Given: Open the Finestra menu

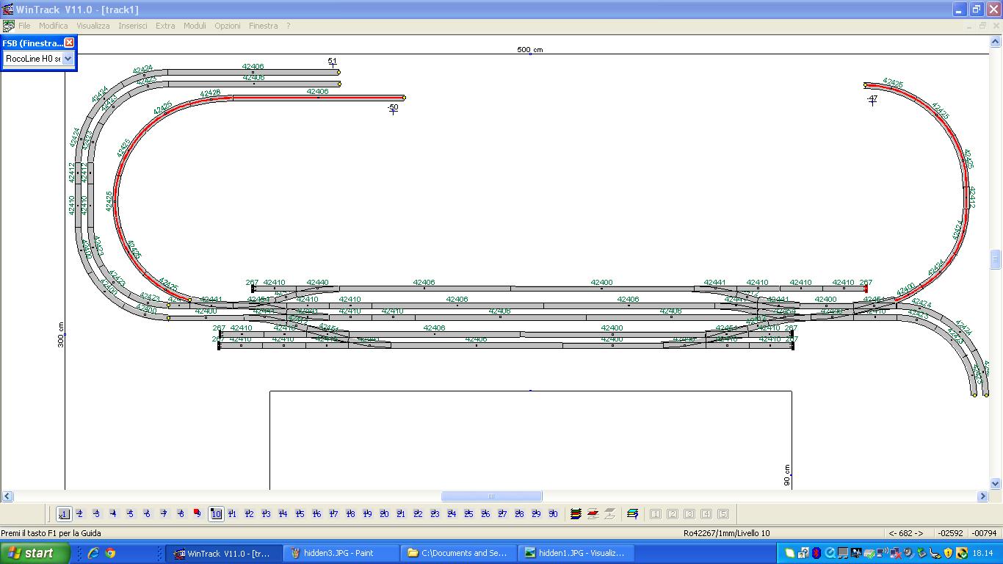Looking at the screenshot, I should tap(264, 26).
